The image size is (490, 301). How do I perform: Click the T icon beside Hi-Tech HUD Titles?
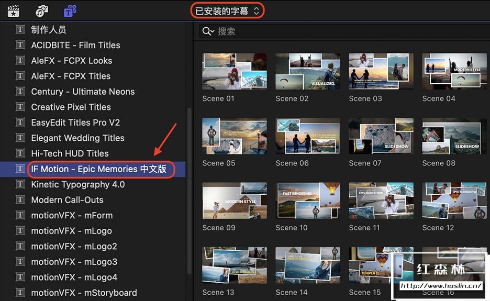20,153
